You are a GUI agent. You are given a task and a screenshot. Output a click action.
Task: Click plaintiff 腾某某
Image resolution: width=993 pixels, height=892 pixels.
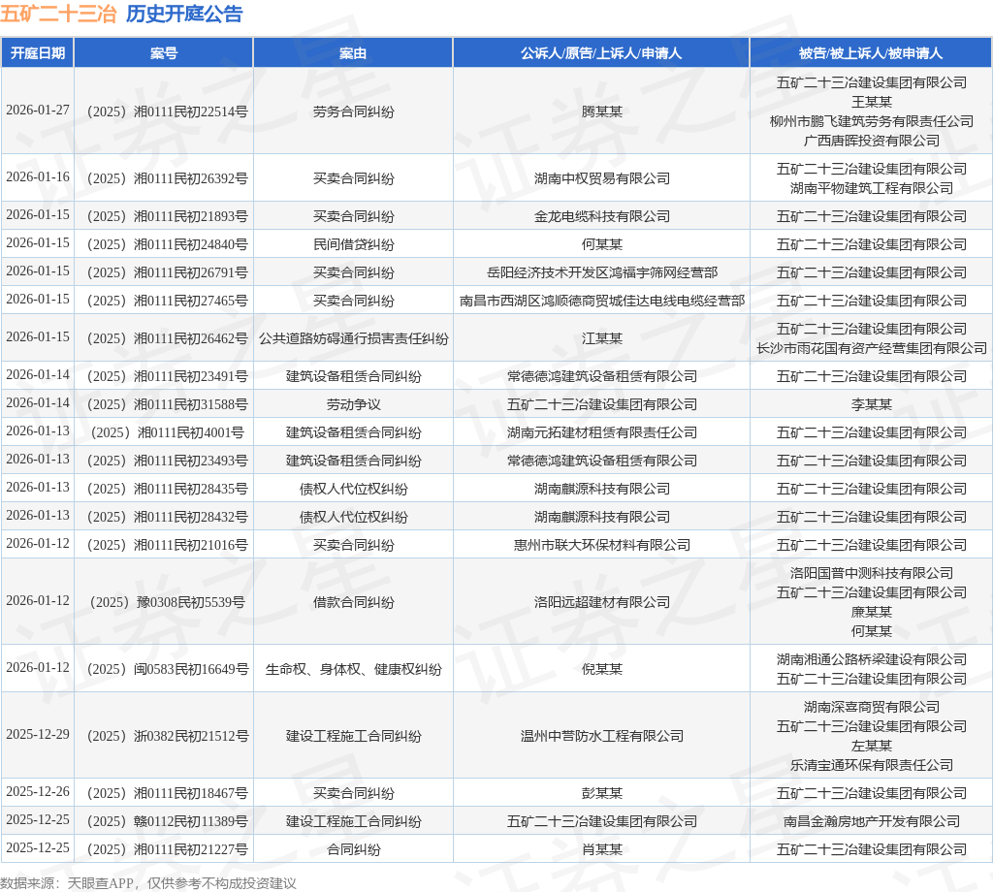click(x=601, y=111)
